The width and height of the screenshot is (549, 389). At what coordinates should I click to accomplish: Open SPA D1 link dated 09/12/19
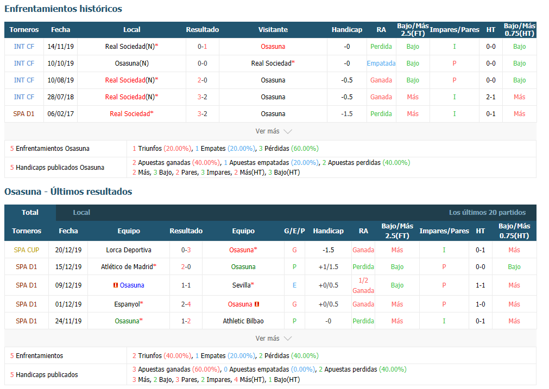[x=26, y=285]
